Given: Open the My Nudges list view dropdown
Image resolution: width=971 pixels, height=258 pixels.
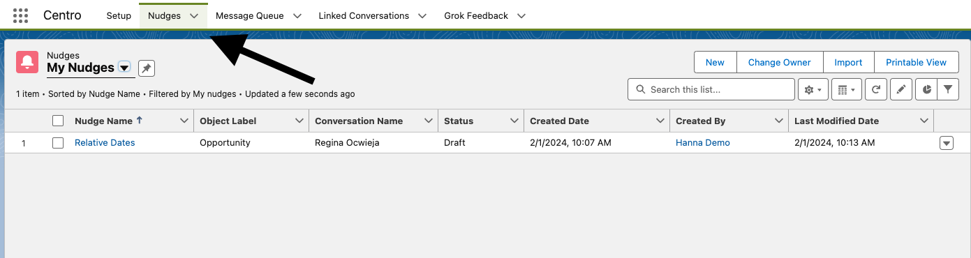Looking at the screenshot, I should [x=124, y=68].
